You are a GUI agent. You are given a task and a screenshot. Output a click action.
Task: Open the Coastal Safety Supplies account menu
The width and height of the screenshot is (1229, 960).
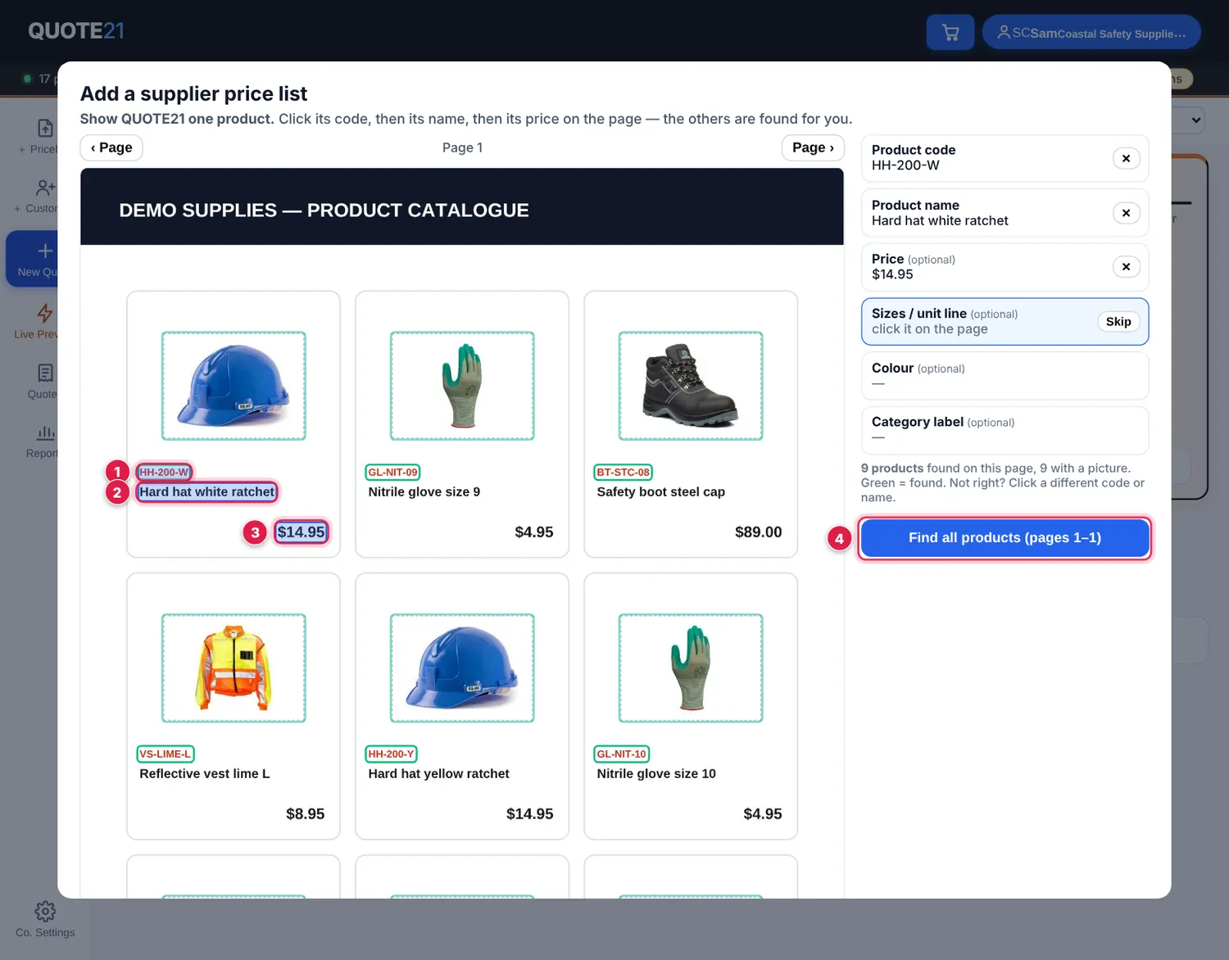[1091, 33]
